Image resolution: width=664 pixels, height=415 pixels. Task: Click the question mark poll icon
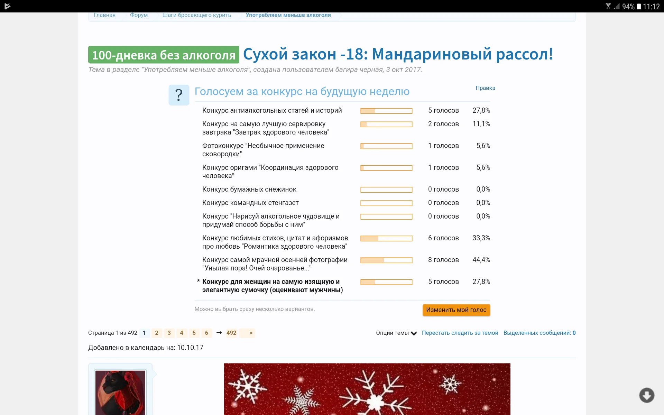pyautogui.click(x=178, y=94)
